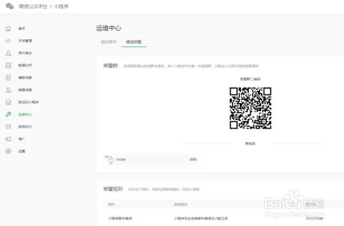Click the 群成员 divider label
344x226 pixels.
coord(250,143)
